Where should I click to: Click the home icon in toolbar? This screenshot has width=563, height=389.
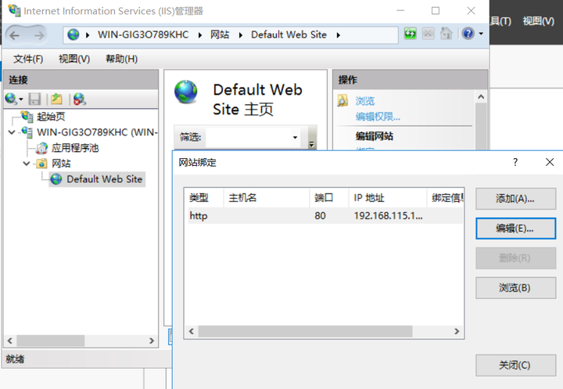coord(446,34)
